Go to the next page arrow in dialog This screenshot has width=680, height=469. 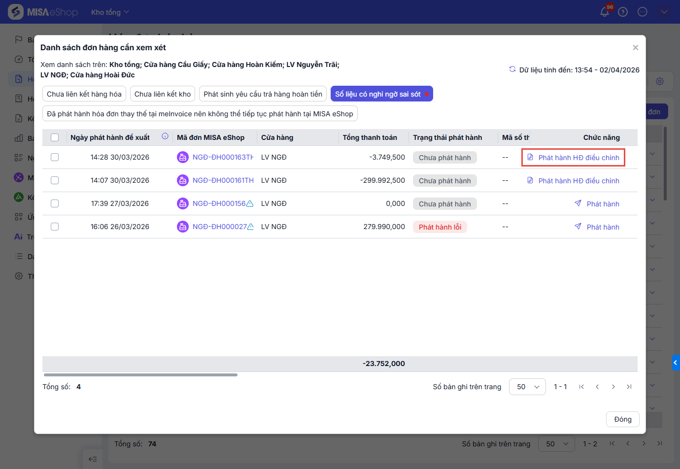(613, 387)
